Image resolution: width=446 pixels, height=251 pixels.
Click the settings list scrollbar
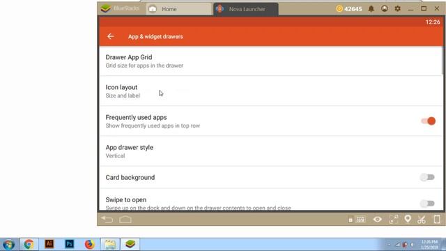click(443, 61)
